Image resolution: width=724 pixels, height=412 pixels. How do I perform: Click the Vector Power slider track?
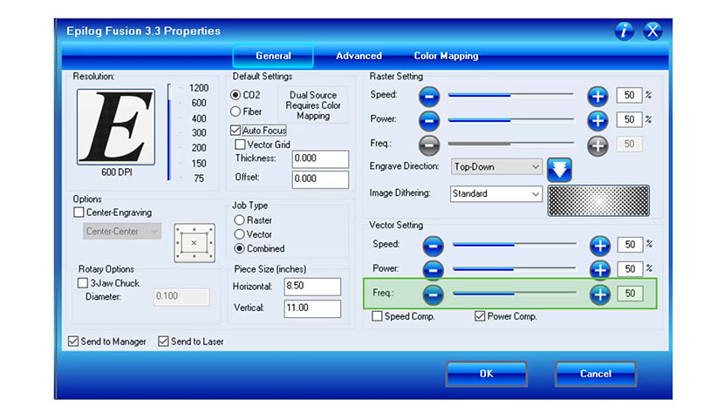515,269
